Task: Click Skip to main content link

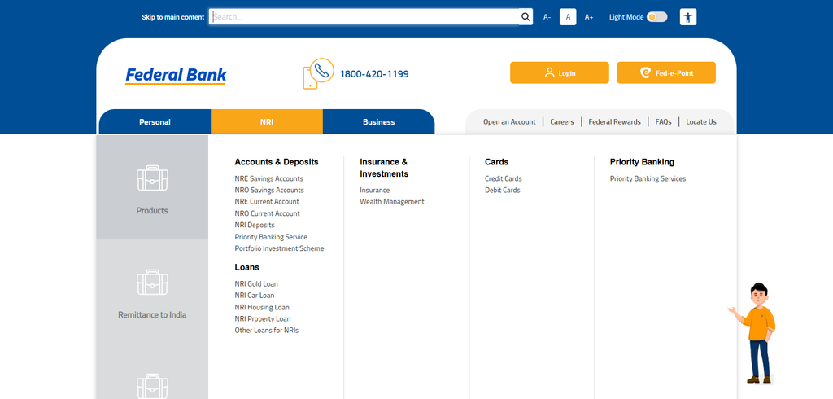Action: 172,17
